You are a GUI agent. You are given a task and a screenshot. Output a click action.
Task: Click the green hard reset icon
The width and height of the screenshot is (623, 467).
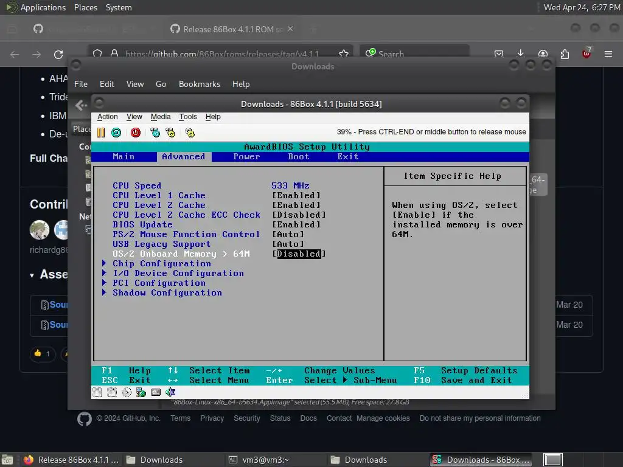(x=116, y=133)
